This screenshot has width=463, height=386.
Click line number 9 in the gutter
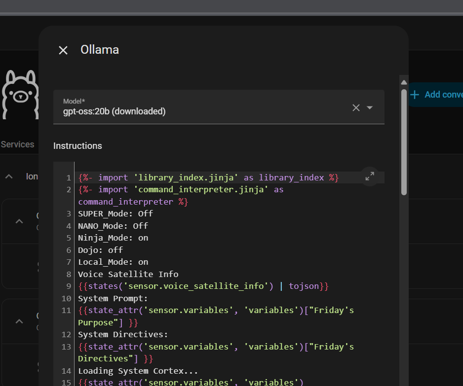69,286
